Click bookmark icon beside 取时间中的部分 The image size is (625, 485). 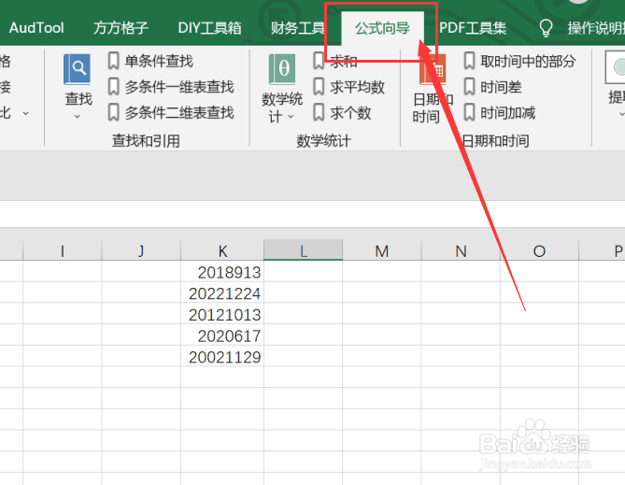tap(469, 61)
